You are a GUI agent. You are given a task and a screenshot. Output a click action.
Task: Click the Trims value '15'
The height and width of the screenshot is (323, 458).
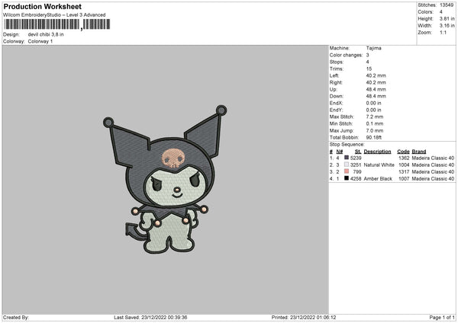tap(369, 69)
